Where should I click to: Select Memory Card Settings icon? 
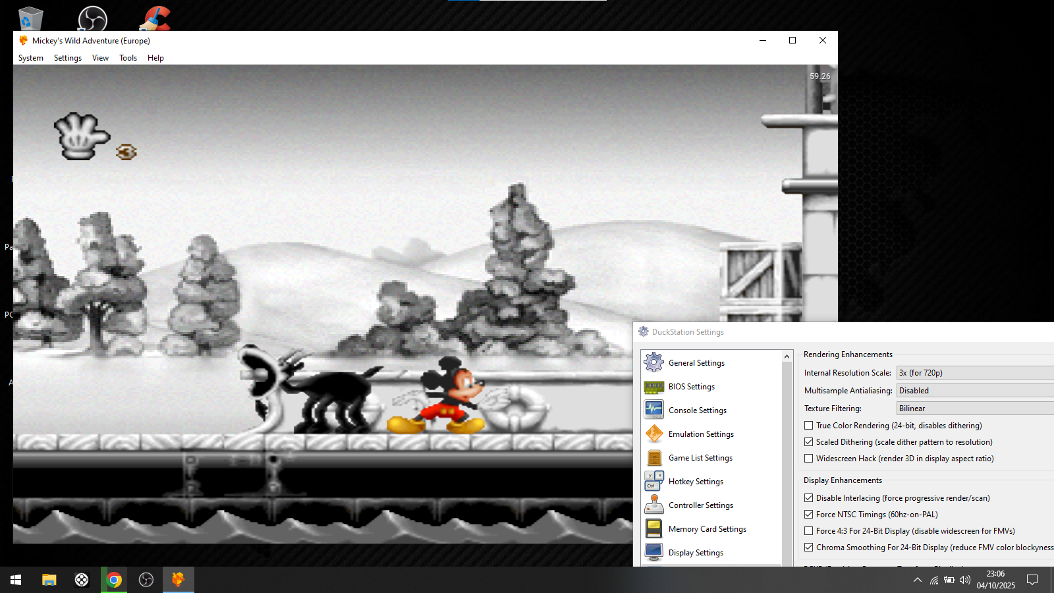click(653, 528)
